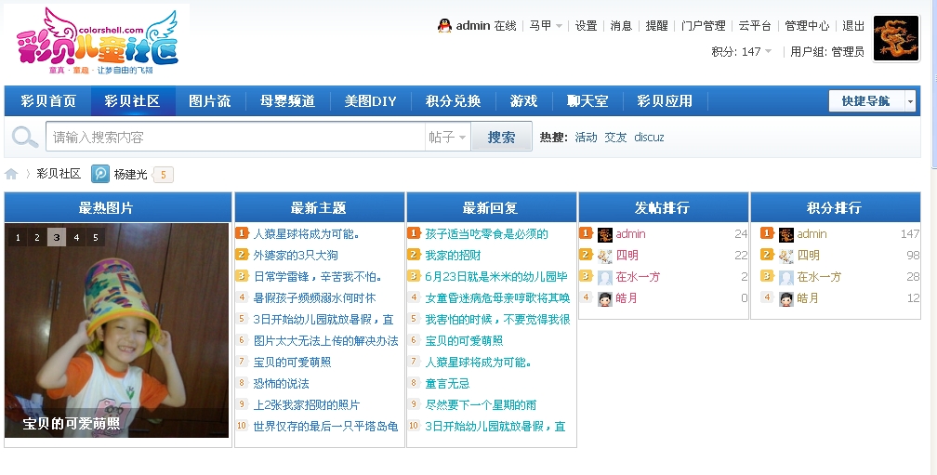The image size is (937, 475).
Task: Click 四明's avatar in 发帖排行
Action: pos(605,256)
